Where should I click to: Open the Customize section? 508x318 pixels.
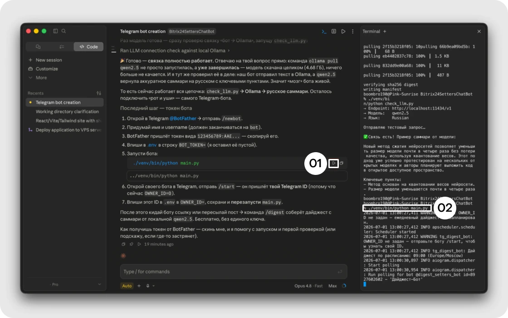click(44, 69)
